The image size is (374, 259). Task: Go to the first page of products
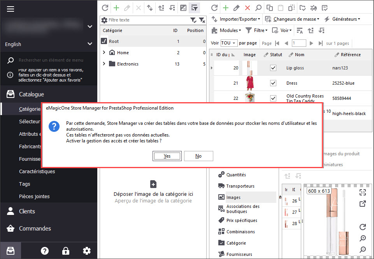(277, 43)
